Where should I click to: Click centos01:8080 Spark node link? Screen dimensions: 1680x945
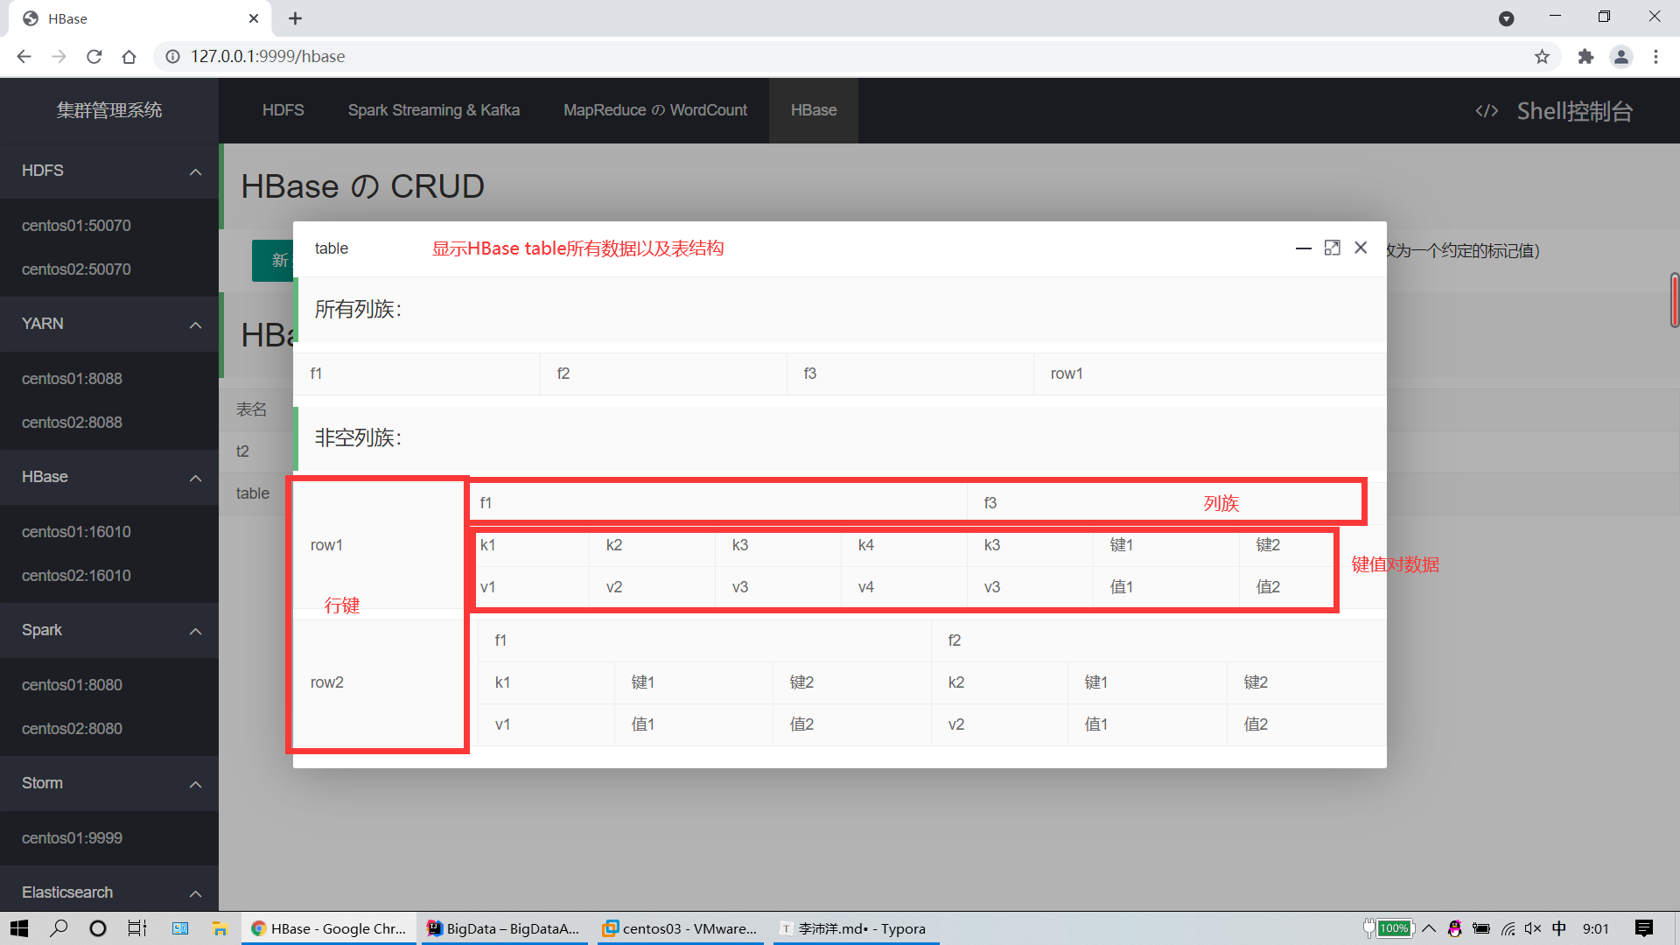coord(72,684)
